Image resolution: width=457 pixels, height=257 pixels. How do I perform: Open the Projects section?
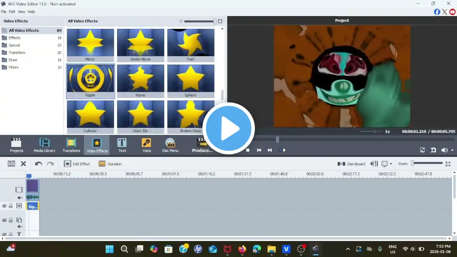click(16, 145)
